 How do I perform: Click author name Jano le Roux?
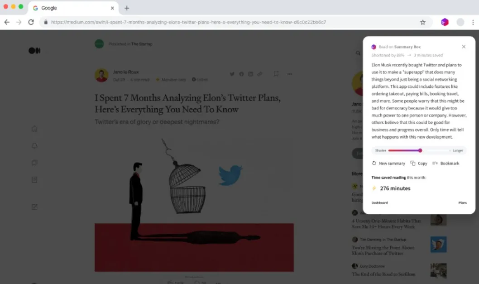126,72
